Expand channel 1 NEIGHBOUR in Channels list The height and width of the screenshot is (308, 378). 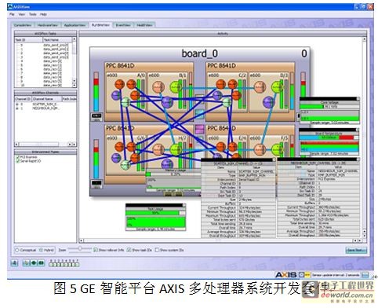[x=17, y=108]
